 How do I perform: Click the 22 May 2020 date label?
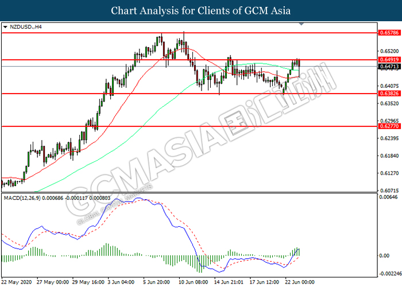[16, 282]
